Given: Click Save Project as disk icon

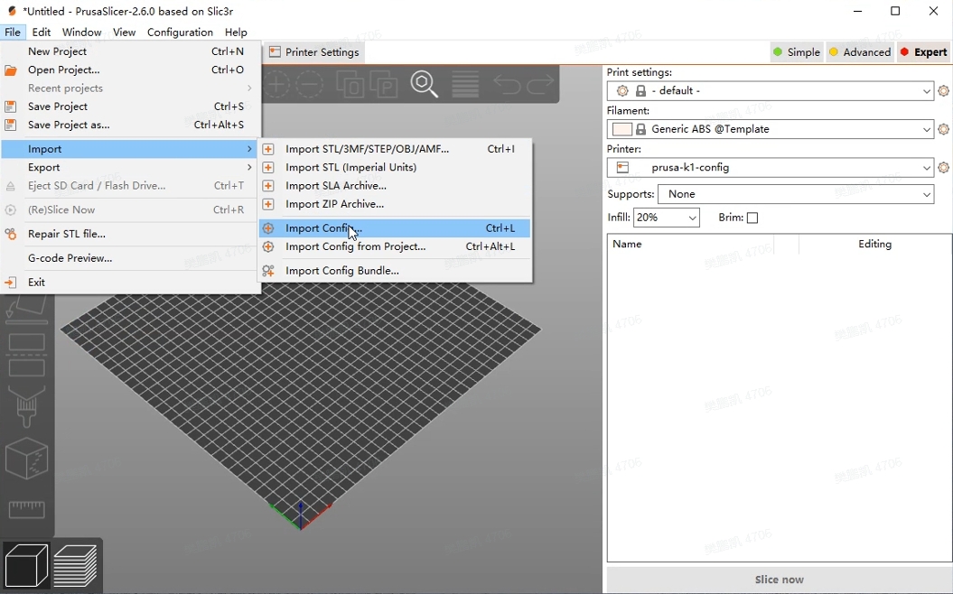Looking at the screenshot, I should (x=10, y=125).
